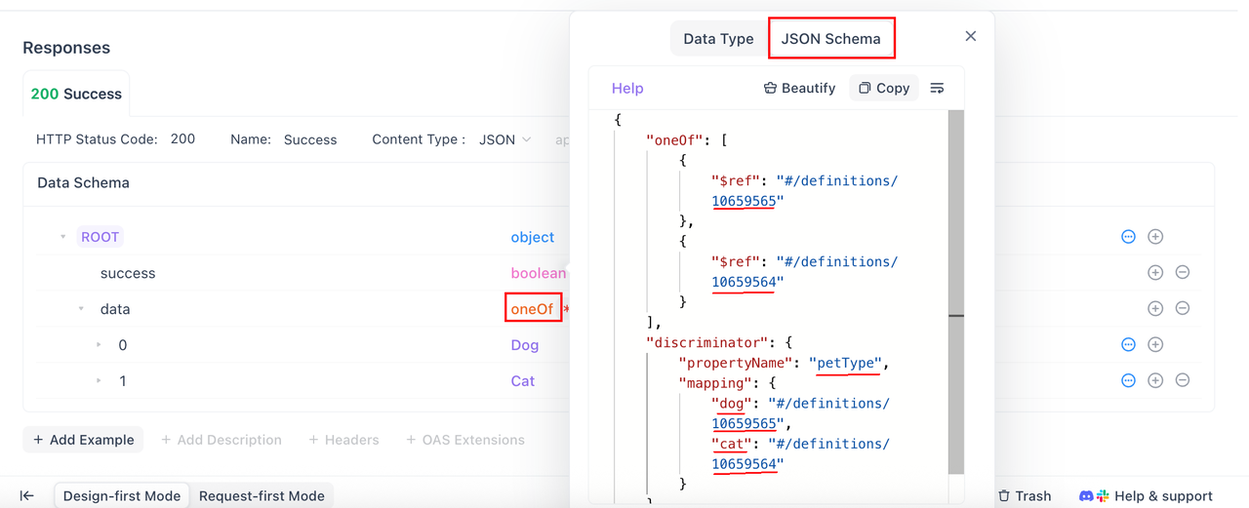This screenshot has width=1249, height=508.
Task: Add response Headers
Action: [343, 440]
